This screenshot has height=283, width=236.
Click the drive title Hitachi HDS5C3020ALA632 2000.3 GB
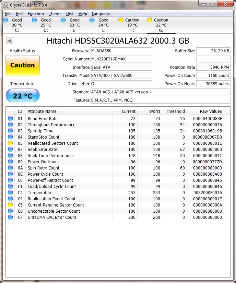(118, 41)
